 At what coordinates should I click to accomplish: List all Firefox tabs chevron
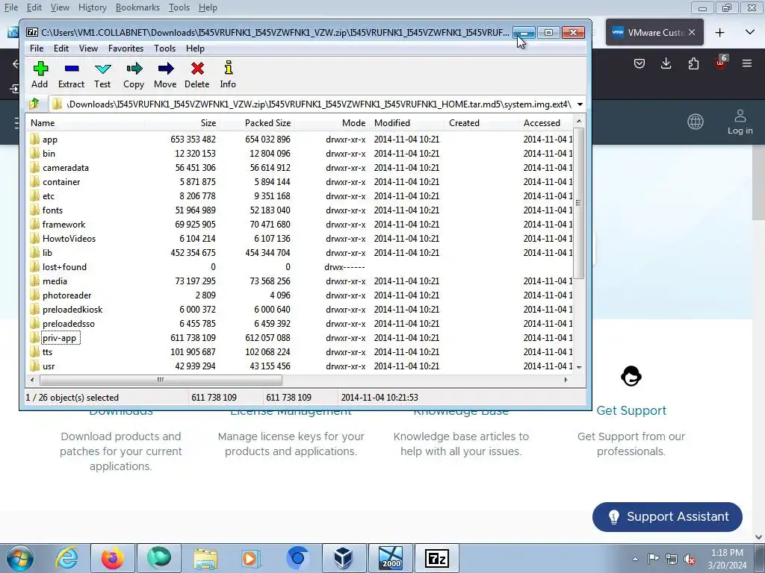coord(750,32)
